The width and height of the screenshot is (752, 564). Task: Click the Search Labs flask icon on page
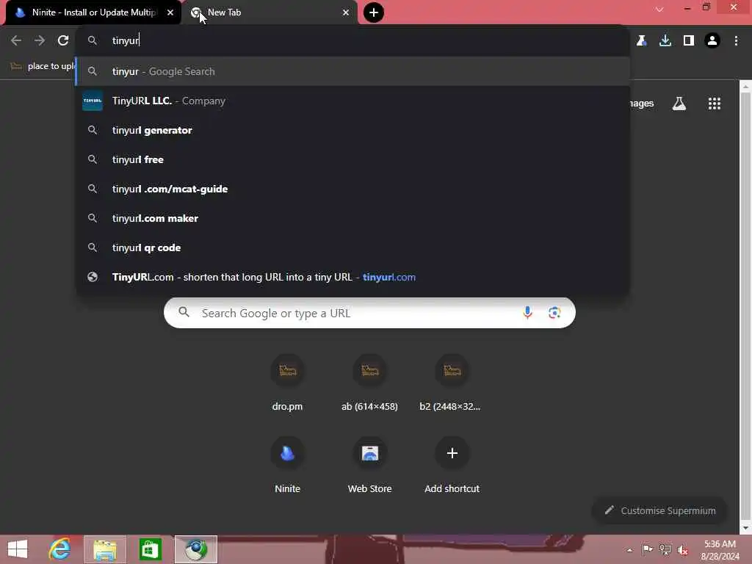[x=679, y=104]
